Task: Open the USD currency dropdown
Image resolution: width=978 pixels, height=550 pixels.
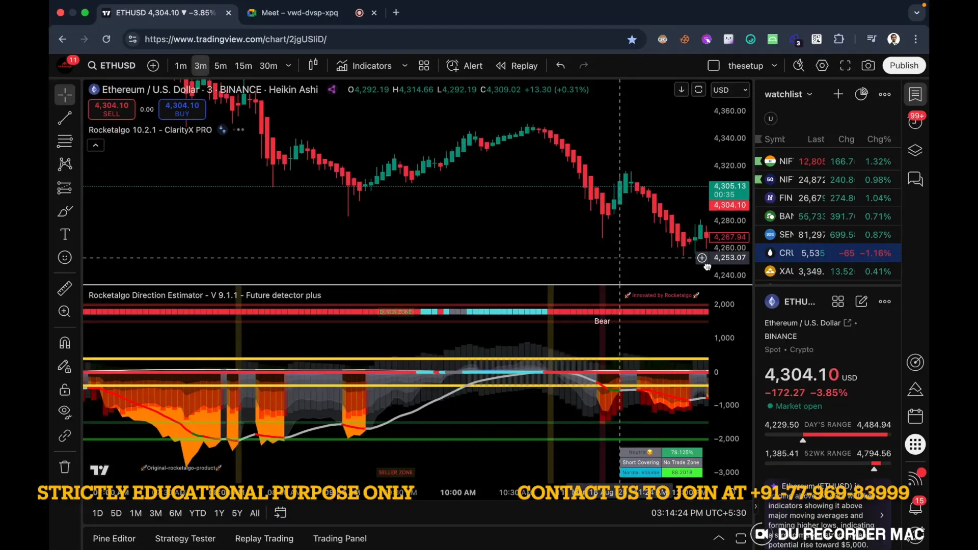Action: point(730,90)
